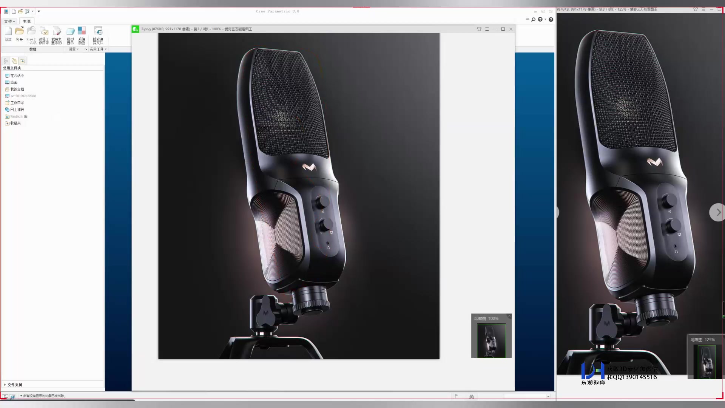The height and width of the screenshot is (408, 725).
Task: Click the find binoculars icon in status bar
Action: click(x=472, y=397)
